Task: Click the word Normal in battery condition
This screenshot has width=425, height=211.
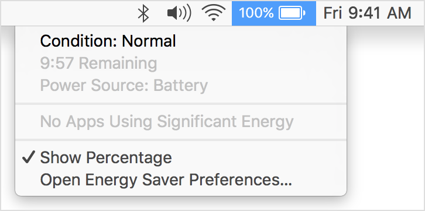Action: coord(149,41)
